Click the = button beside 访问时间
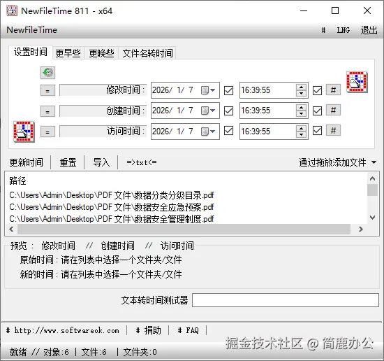Screen dimensions: 384x361 pyautogui.click(x=47, y=132)
